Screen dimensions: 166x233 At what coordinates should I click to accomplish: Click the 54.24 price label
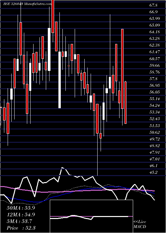pos(155,106)
